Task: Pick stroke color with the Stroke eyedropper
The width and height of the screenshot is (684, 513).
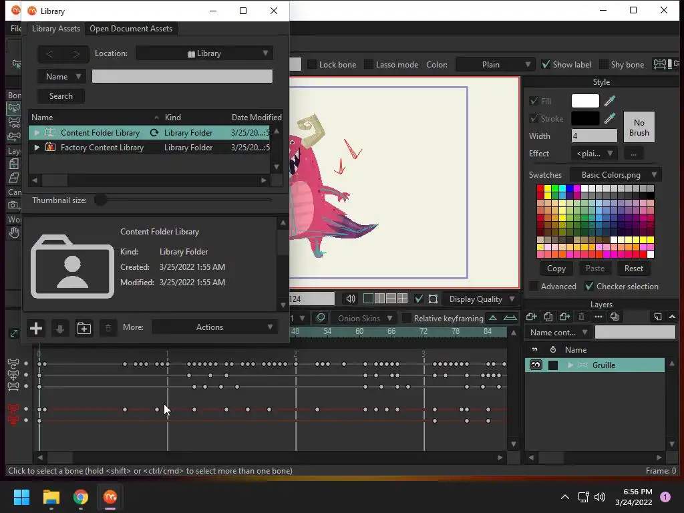Action: 609,118
